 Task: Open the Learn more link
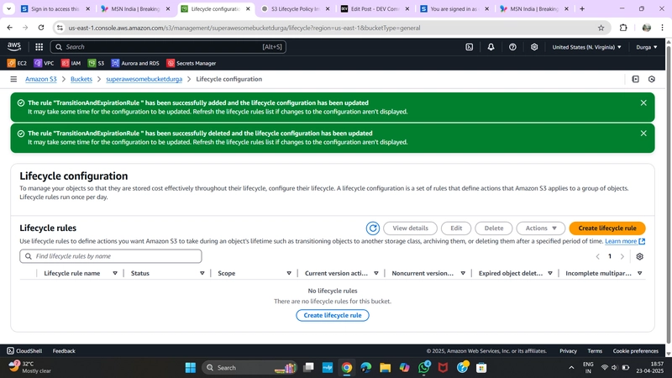(625, 241)
